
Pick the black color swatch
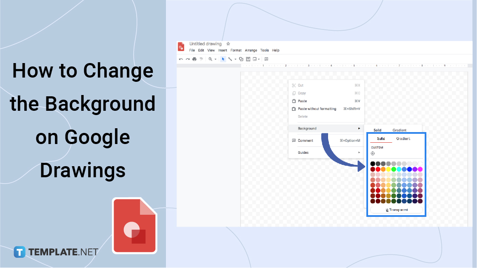tap(373, 164)
